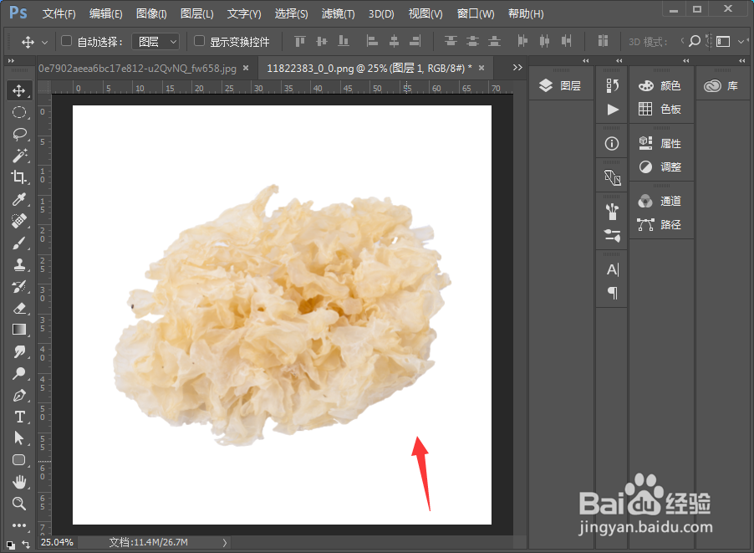Open the 路径 panel
Viewport: 754px width, 553px height.
660,224
